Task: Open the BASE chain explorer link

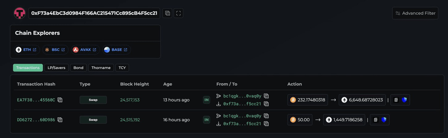Action: pos(116,50)
